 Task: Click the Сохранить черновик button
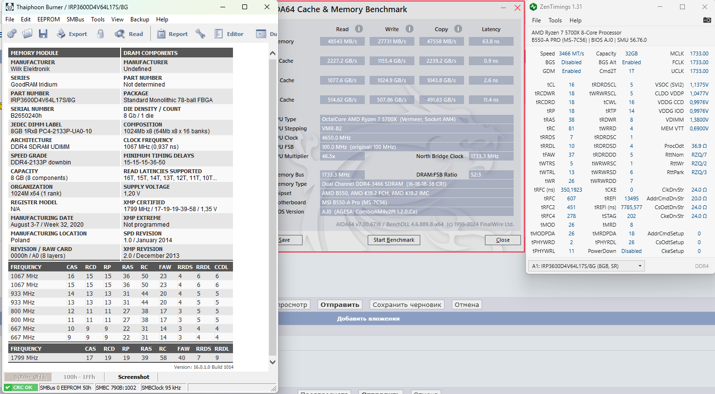(x=407, y=304)
